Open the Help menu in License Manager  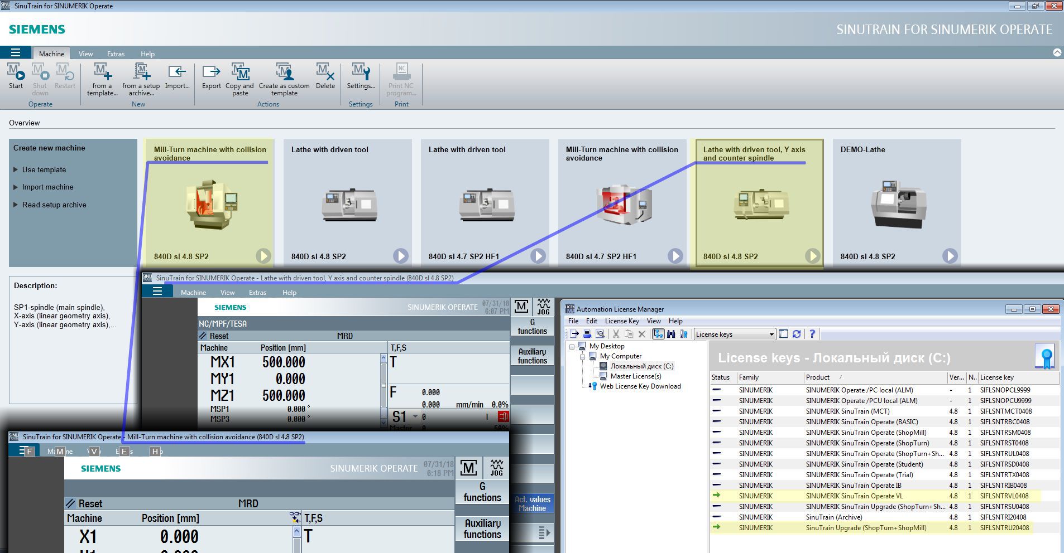[x=675, y=321]
